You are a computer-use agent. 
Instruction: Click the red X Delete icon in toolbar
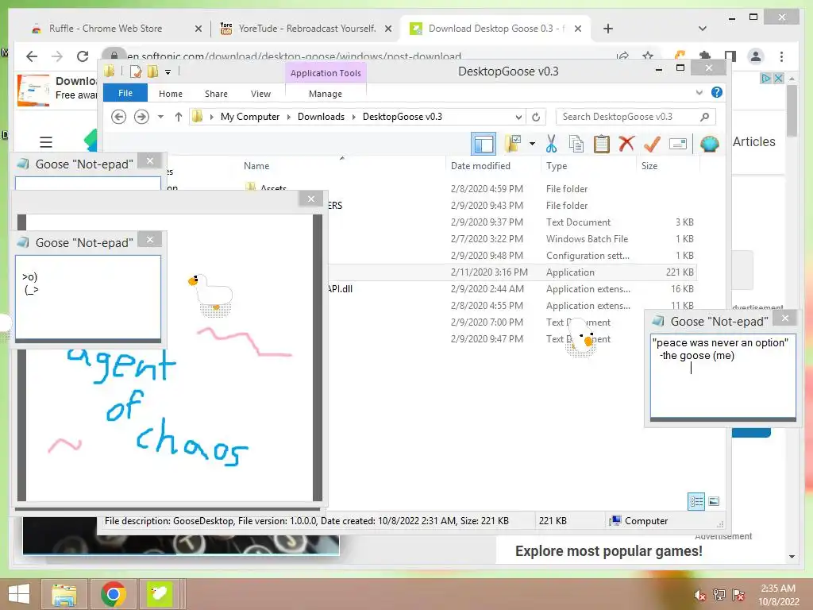[x=626, y=143]
